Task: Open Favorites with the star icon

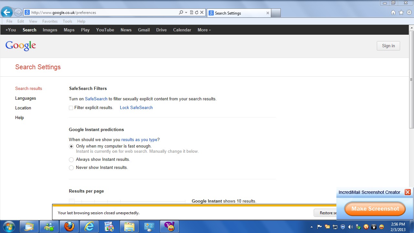Action: 401,13
